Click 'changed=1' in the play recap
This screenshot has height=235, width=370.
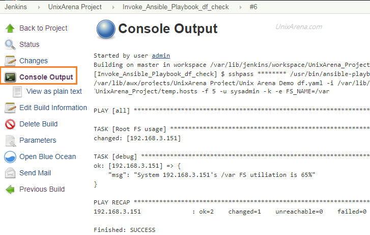click(244, 212)
